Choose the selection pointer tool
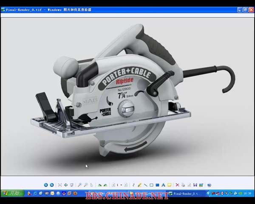 [x=91, y=185]
